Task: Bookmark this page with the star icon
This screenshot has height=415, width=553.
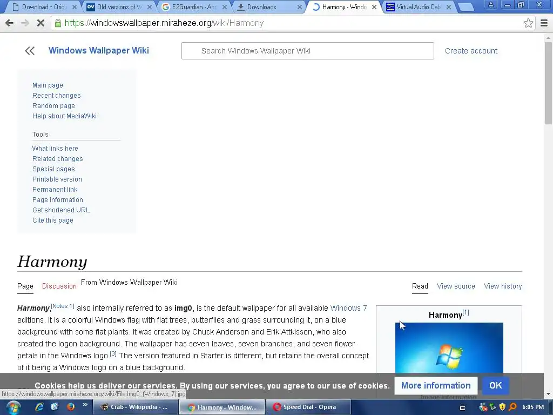Action: click(x=528, y=23)
